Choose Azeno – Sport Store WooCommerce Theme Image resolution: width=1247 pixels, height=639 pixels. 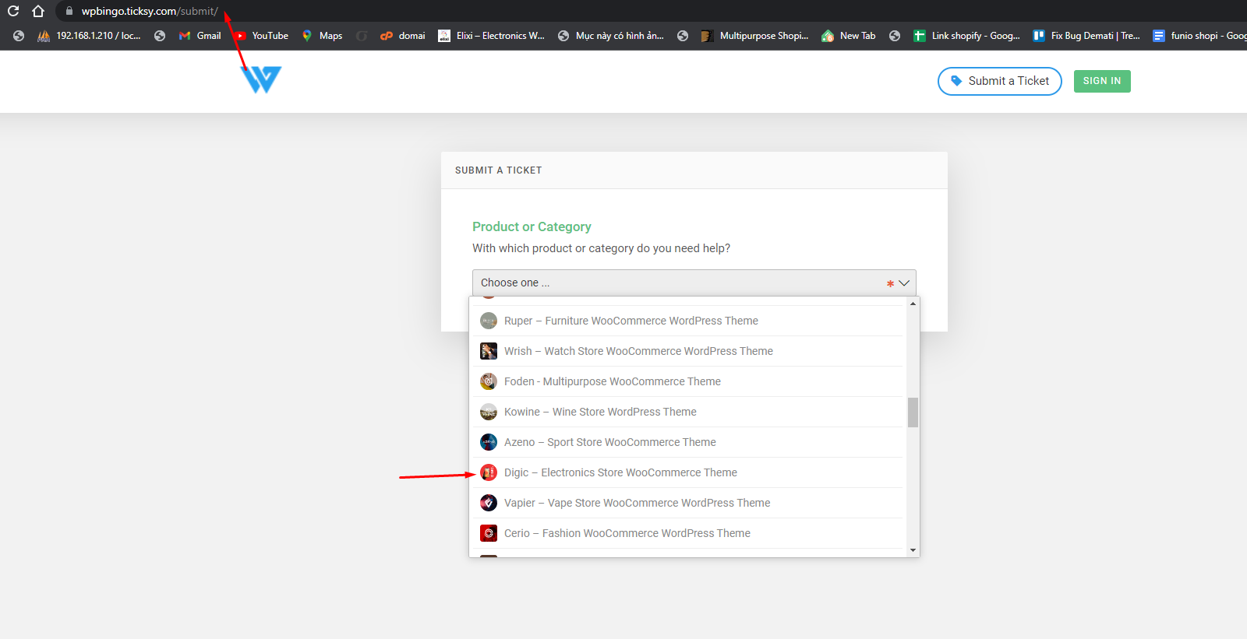tap(687, 442)
